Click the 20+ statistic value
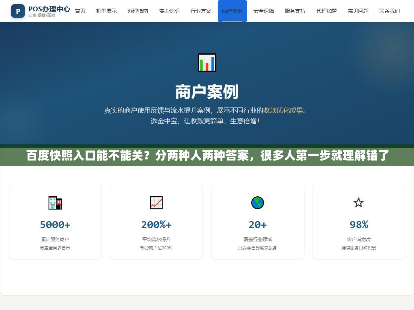 pos(257,225)
